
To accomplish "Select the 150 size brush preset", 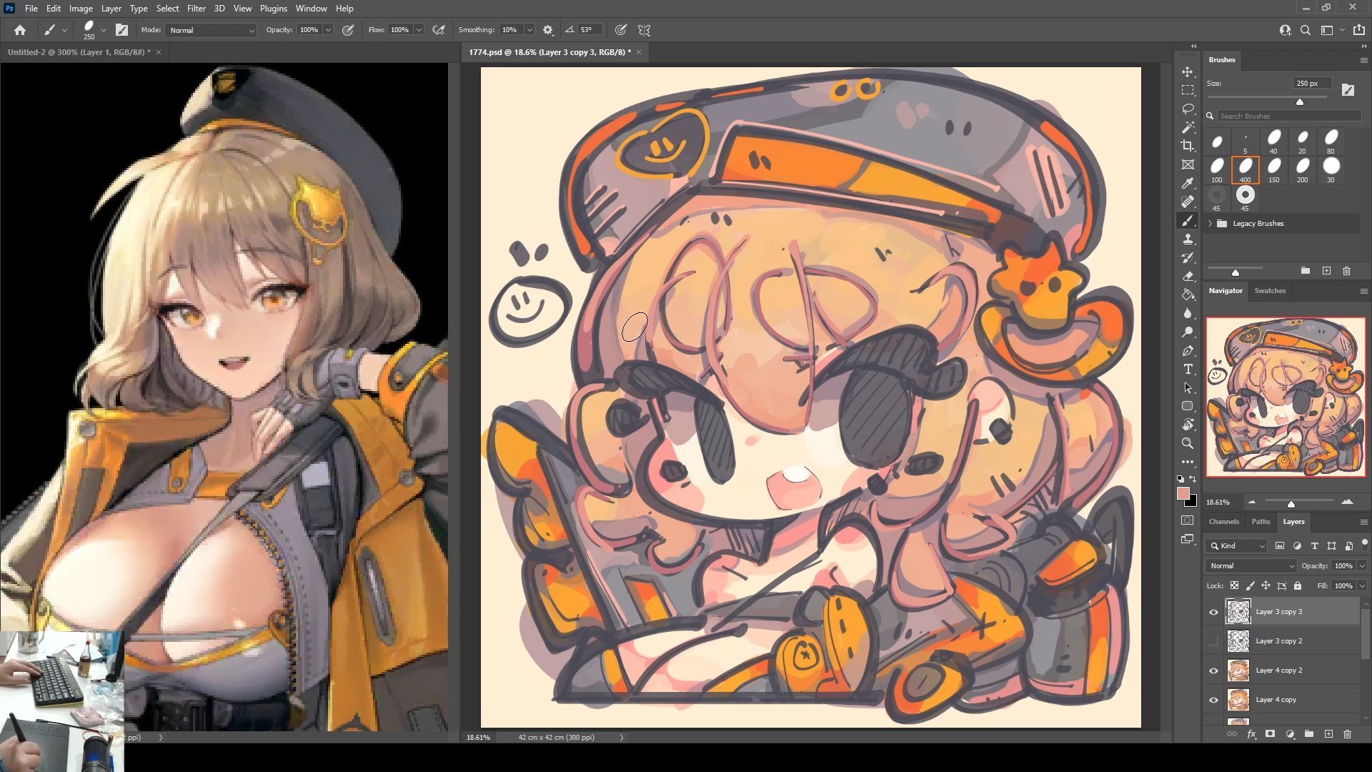I will pos(1273,170).
